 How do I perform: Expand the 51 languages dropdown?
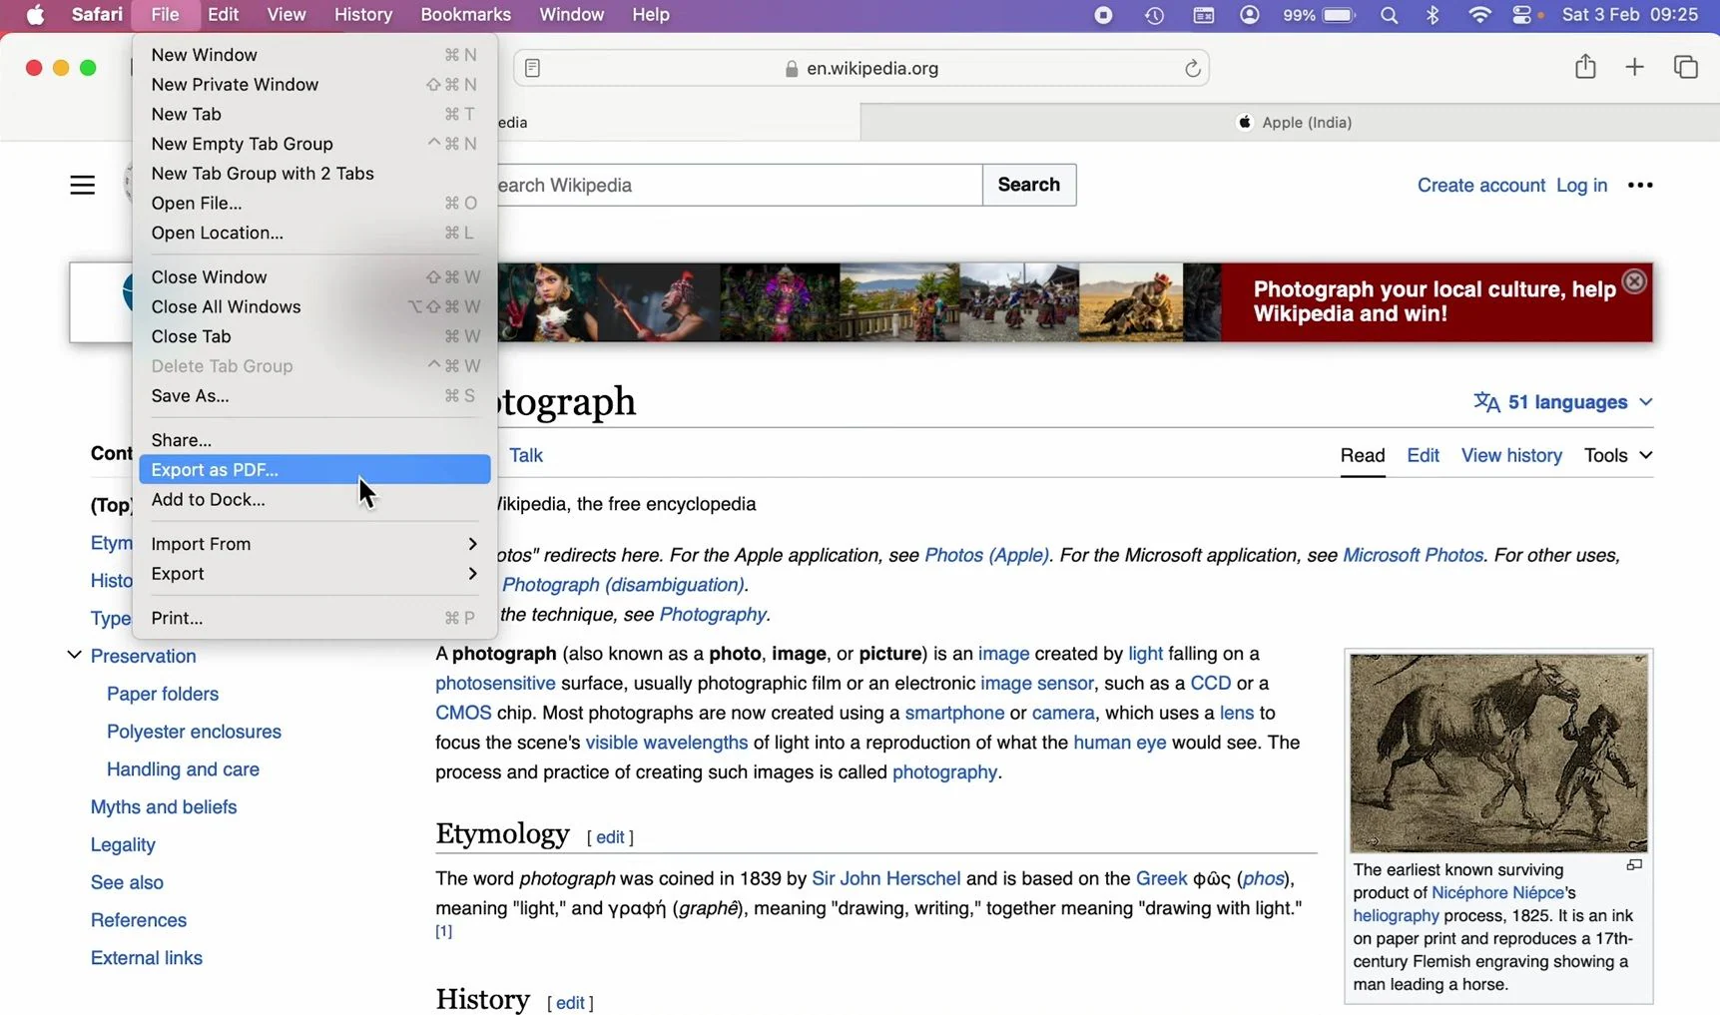click(1563, 402)
